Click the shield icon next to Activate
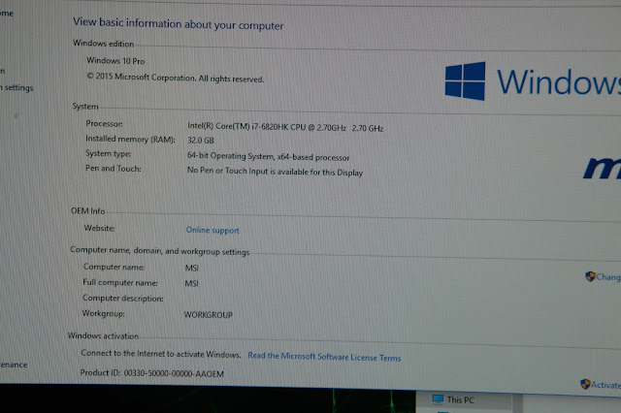This screenshot has width=621, height=413. click(x=585, y=384)
